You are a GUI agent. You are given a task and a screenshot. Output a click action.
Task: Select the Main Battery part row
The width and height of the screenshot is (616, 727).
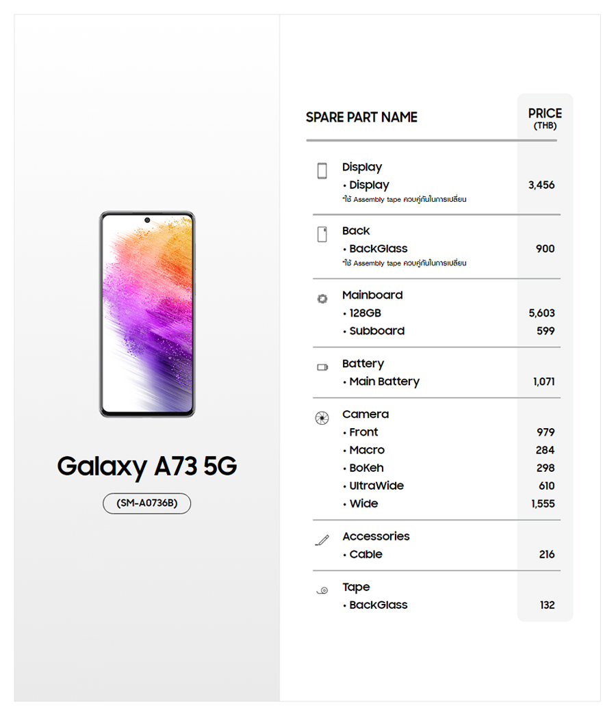[x=384, y=382]
